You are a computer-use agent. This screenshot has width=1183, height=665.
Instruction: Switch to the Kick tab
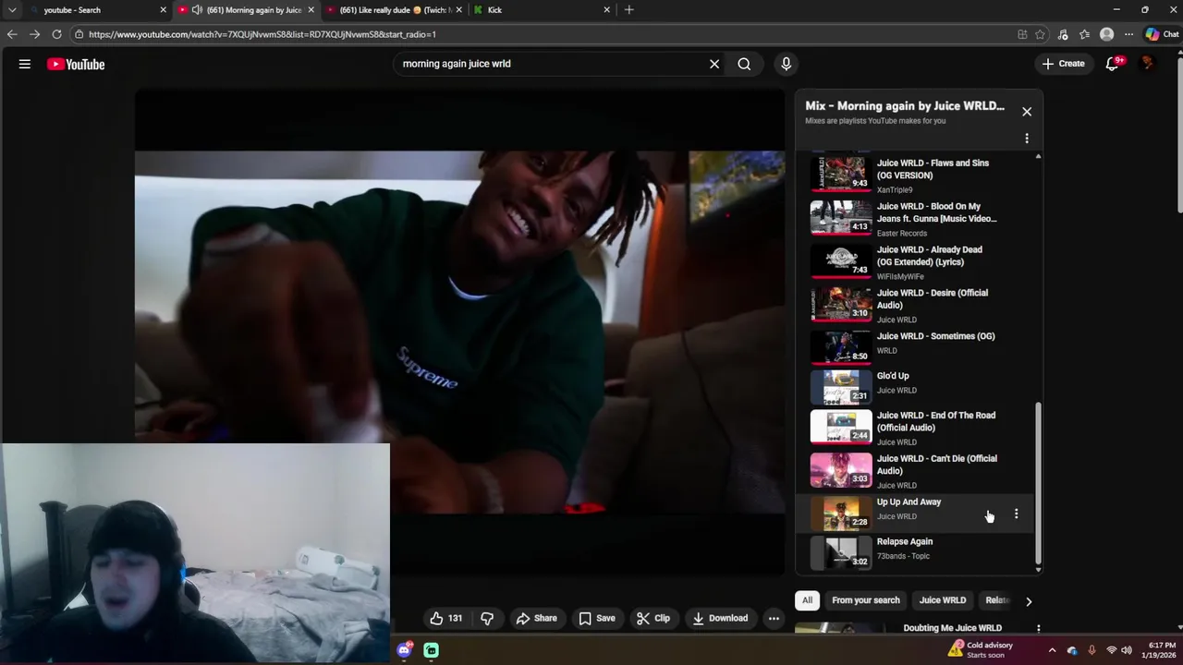[541, 9]
